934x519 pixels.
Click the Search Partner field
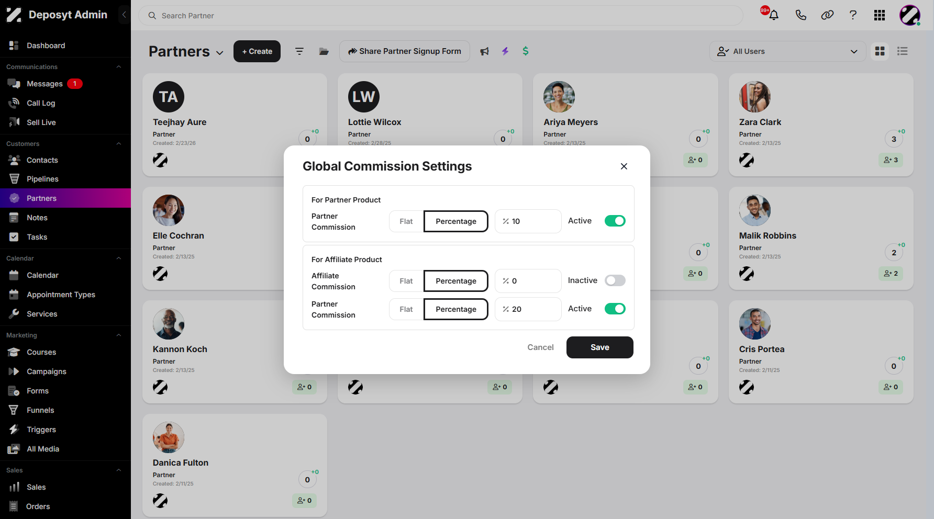[441, 16]
